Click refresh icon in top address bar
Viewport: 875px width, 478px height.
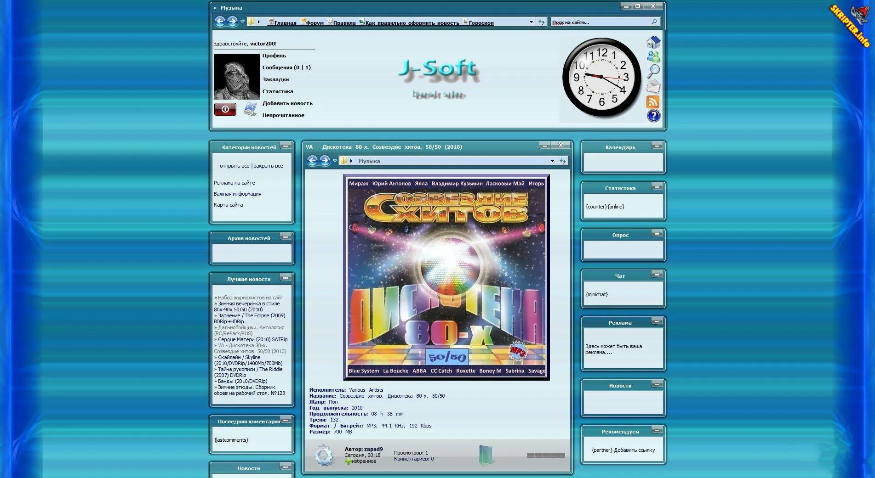(x=542, y=22)
